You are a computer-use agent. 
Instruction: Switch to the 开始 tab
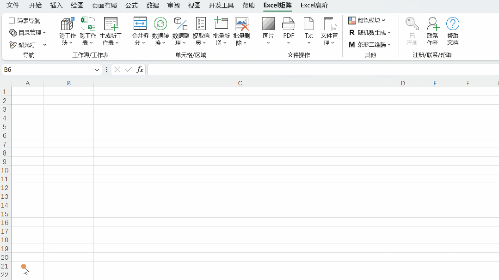35,6
